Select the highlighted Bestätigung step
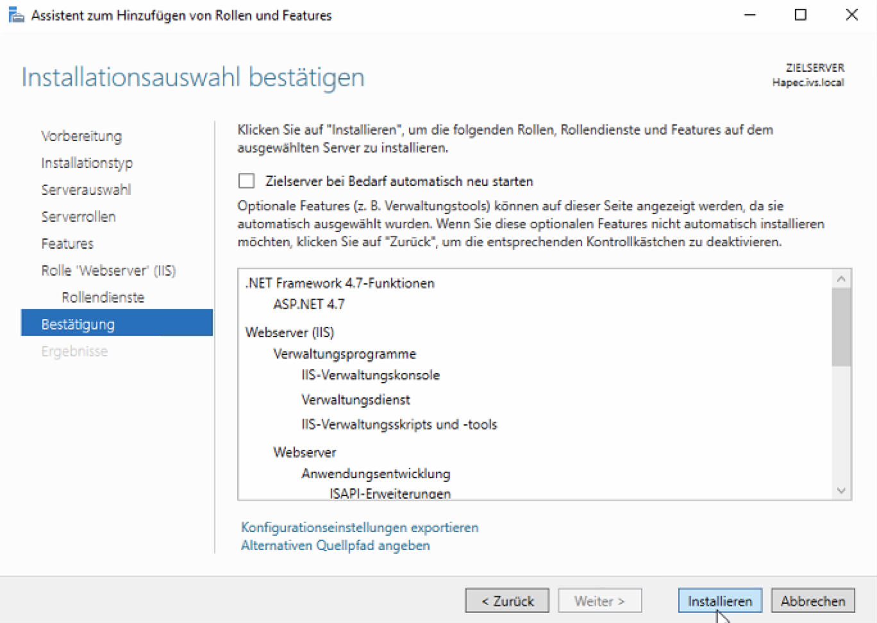 (78, 324)
